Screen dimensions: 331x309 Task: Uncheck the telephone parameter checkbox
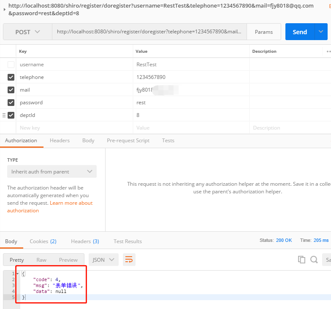pos(11,77)
